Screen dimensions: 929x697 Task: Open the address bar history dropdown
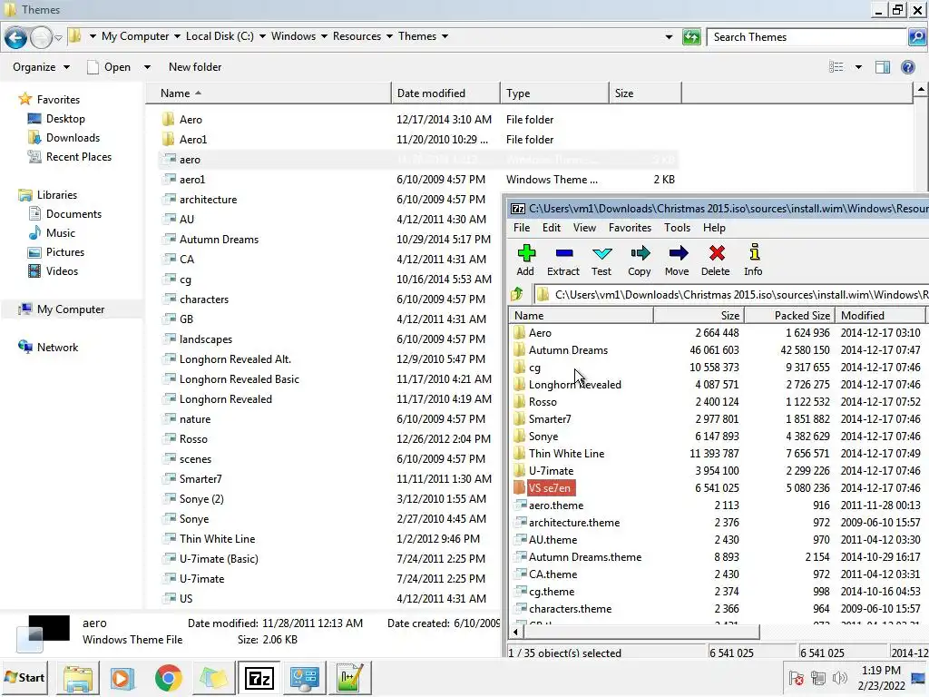coord(669,36)
